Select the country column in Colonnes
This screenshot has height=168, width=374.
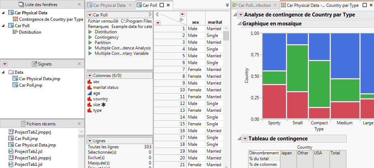pos(100,99)
